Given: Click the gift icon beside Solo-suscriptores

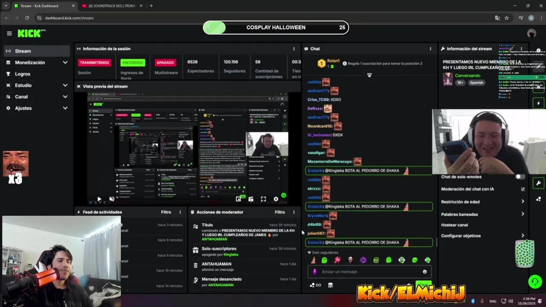Looking at the screenshot, I should click(x=195, y=250).
